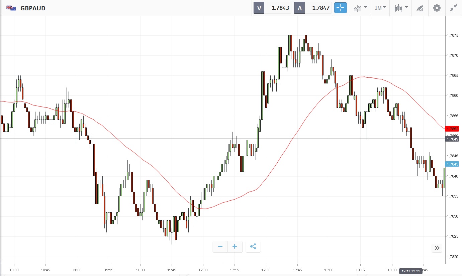
Task: Click the 1,7845 price axis label
Action: (x=453, y=156)
